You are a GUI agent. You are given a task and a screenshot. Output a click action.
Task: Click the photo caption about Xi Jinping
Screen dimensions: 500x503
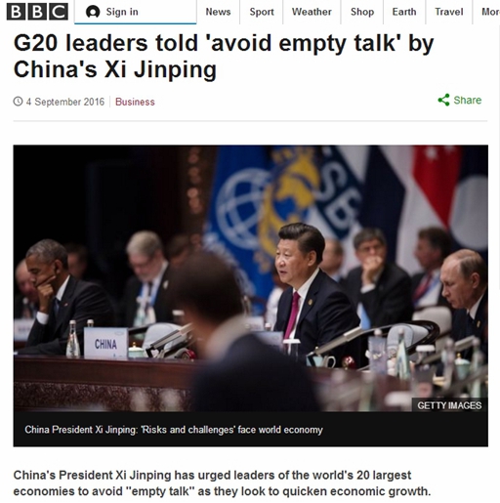tap(174, 430)
